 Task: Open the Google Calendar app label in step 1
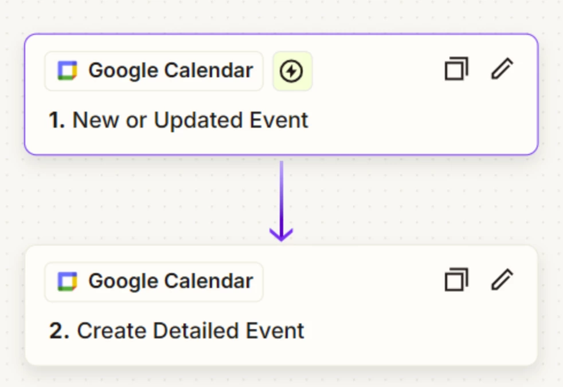(154, 71)
